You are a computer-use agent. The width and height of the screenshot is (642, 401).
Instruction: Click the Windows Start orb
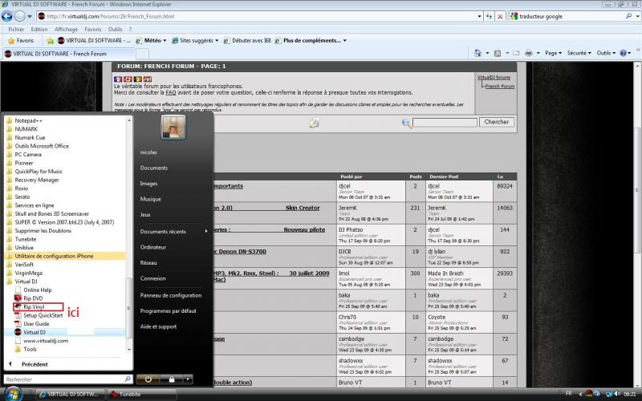pos(10,395)
